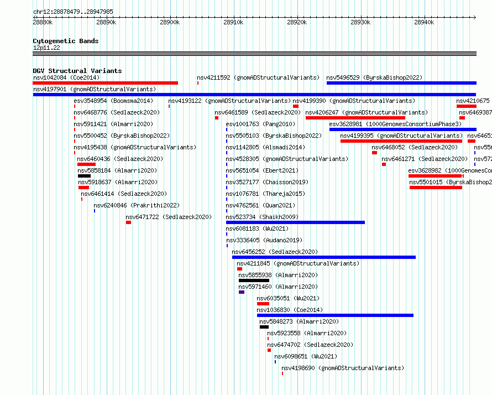Open nsv6035051 (Wu2021) variant
The height and width of the screenshot is (395, 492).
click(288, 298)
